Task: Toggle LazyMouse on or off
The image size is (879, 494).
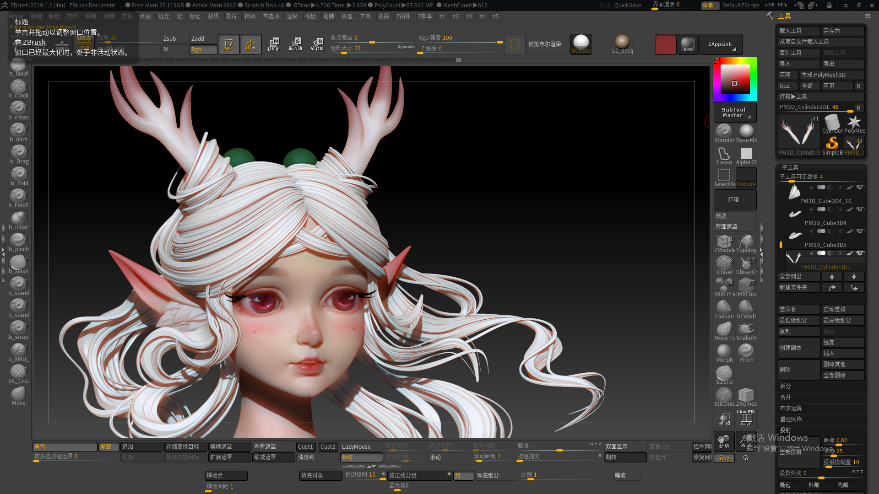Action: pyautogui.click(x=361, y=447)
